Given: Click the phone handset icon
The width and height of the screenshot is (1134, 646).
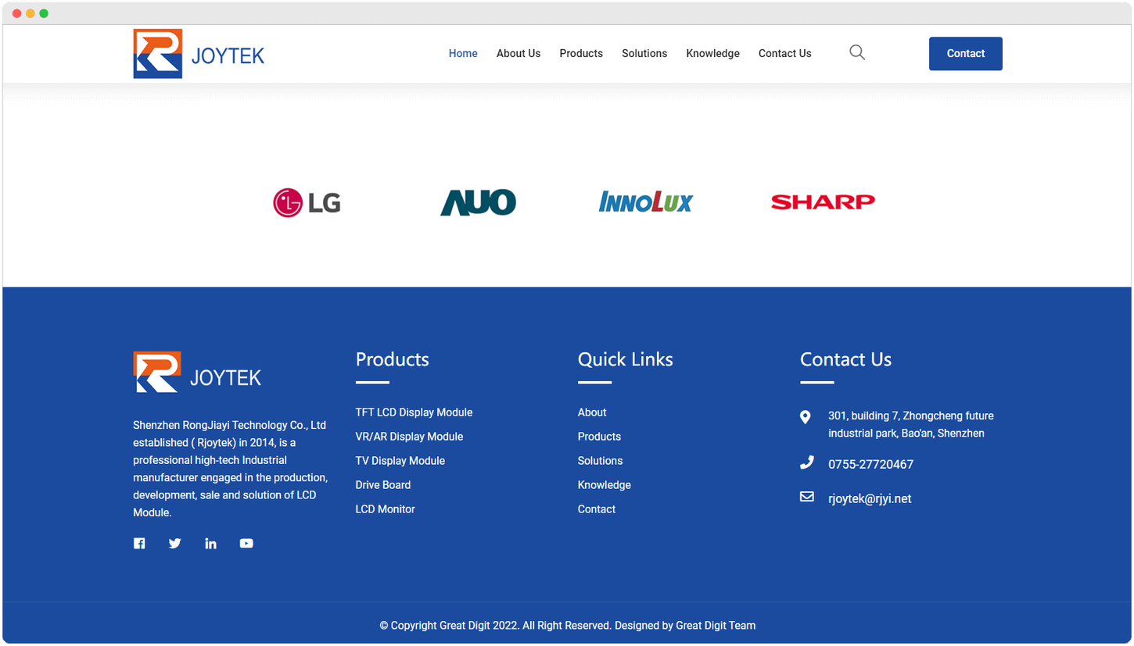Looking at the screenshot, I should coord(806,463).
